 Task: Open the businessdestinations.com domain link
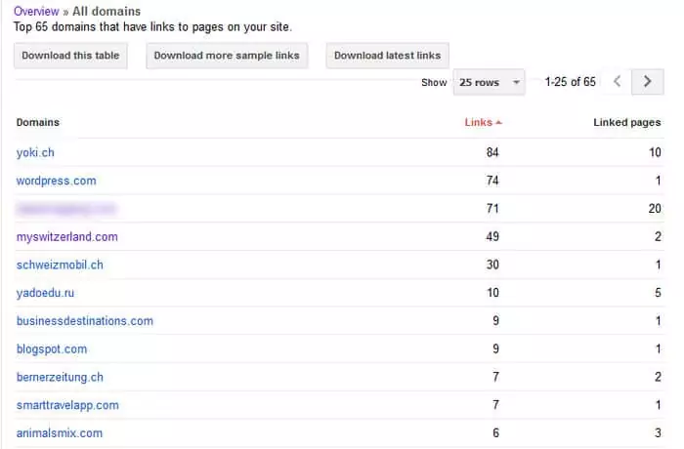[85, 321]
